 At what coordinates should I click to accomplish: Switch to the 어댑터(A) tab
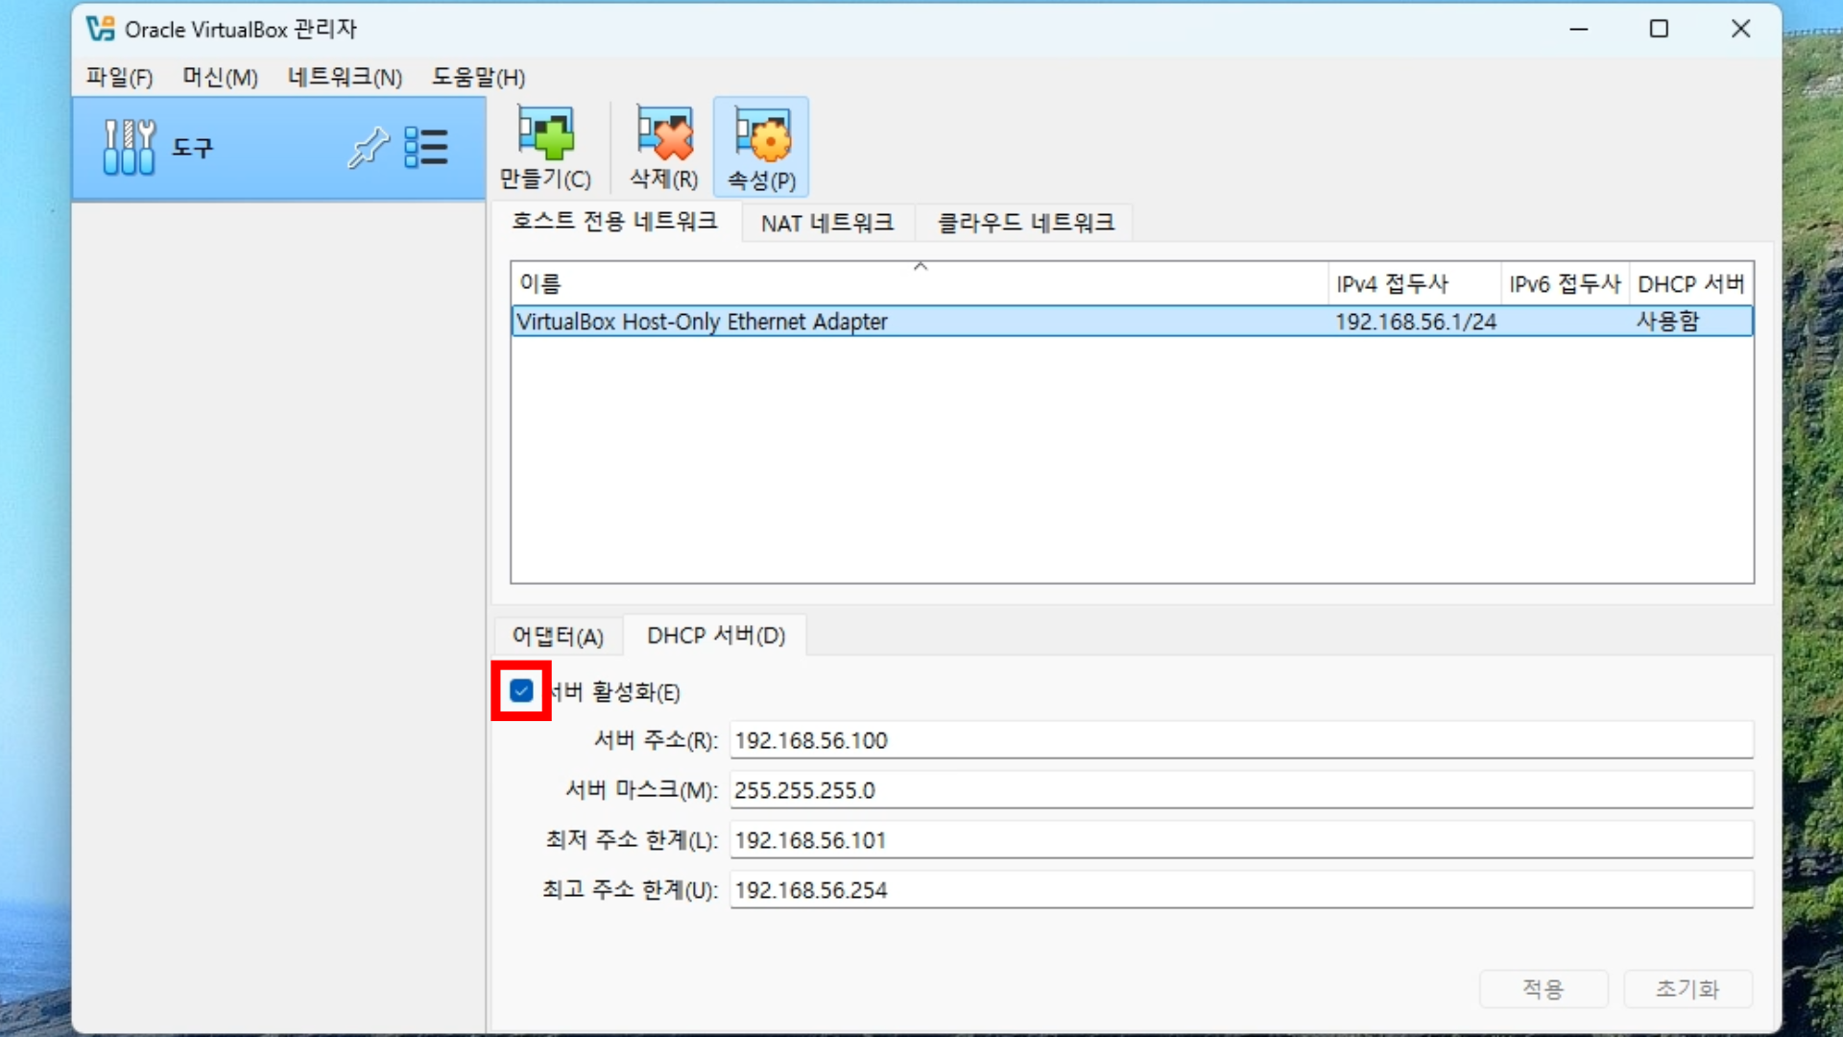[558, 636]
